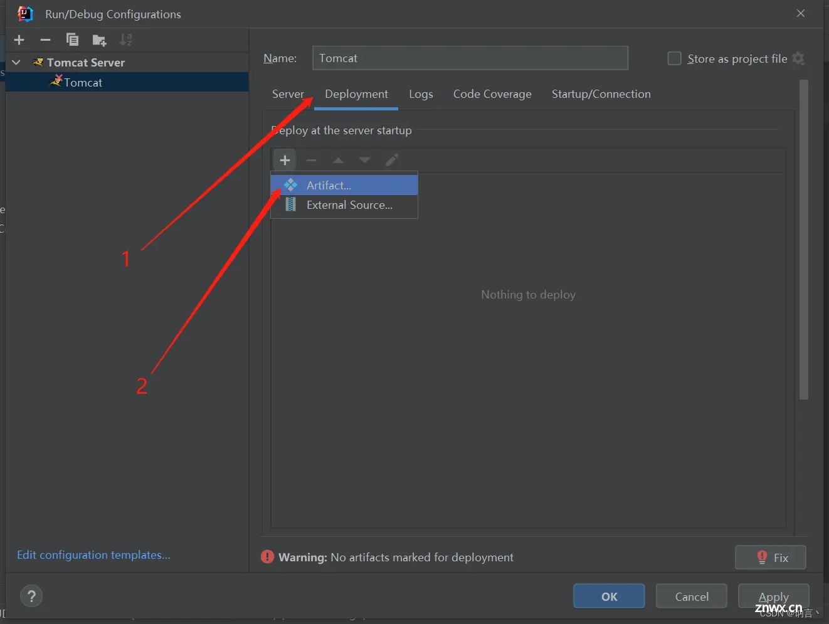
Task: Copy the selected configuration
Action: pyautogui.click(x=72, y=40)
